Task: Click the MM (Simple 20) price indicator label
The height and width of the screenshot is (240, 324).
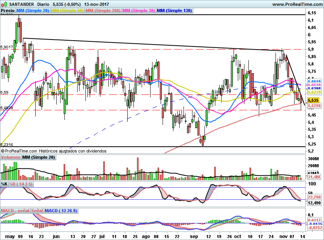Action: click(33, 11)
